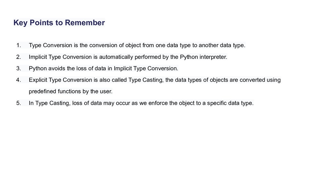Select list number 4 marker

[18, 80]
